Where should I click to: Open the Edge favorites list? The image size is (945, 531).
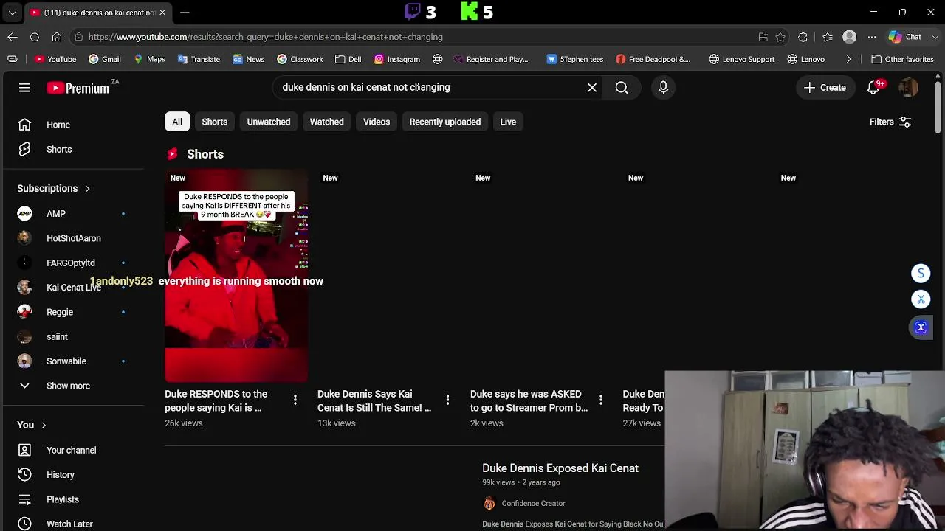click(x=828, y=37)
